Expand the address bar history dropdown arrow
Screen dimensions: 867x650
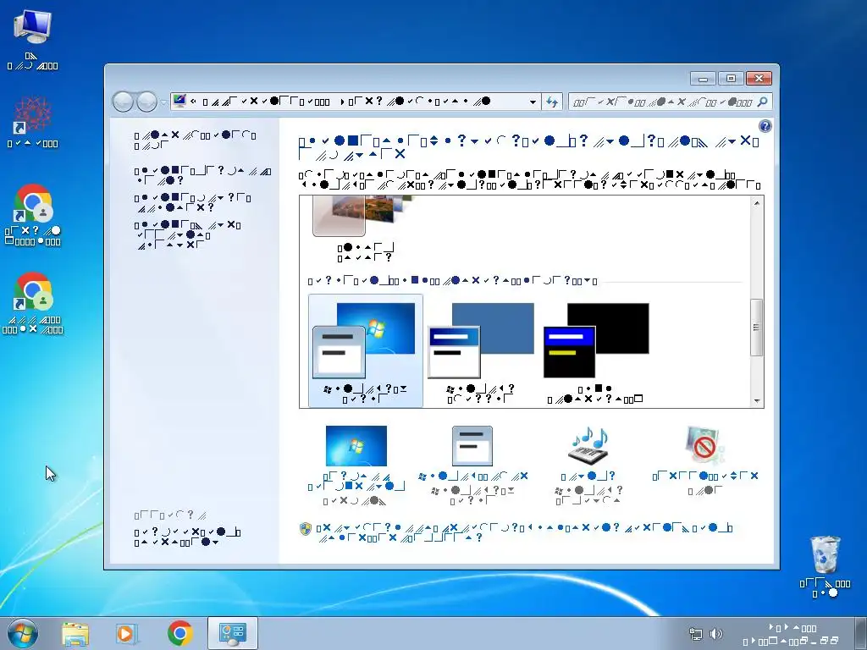click(x=533, y=102)
